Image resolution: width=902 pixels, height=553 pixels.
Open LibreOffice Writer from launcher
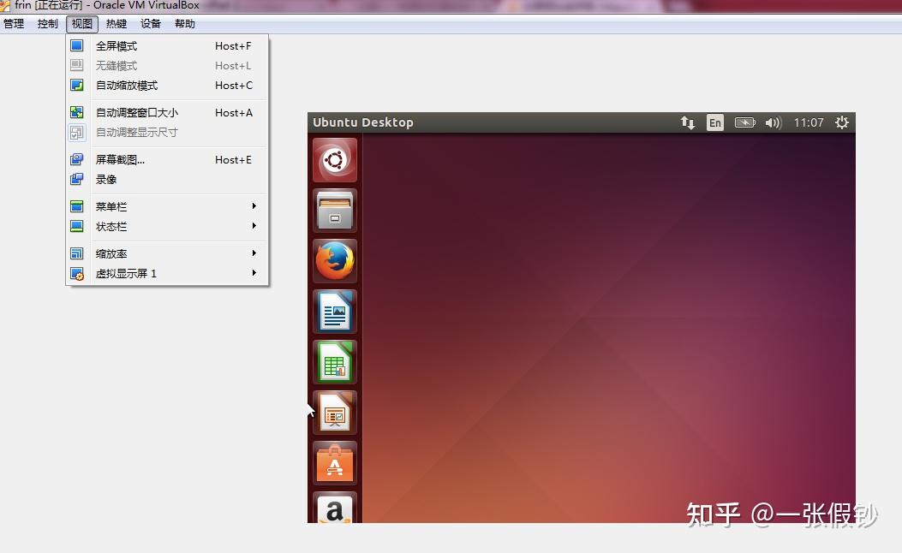[x=334, y=312]
